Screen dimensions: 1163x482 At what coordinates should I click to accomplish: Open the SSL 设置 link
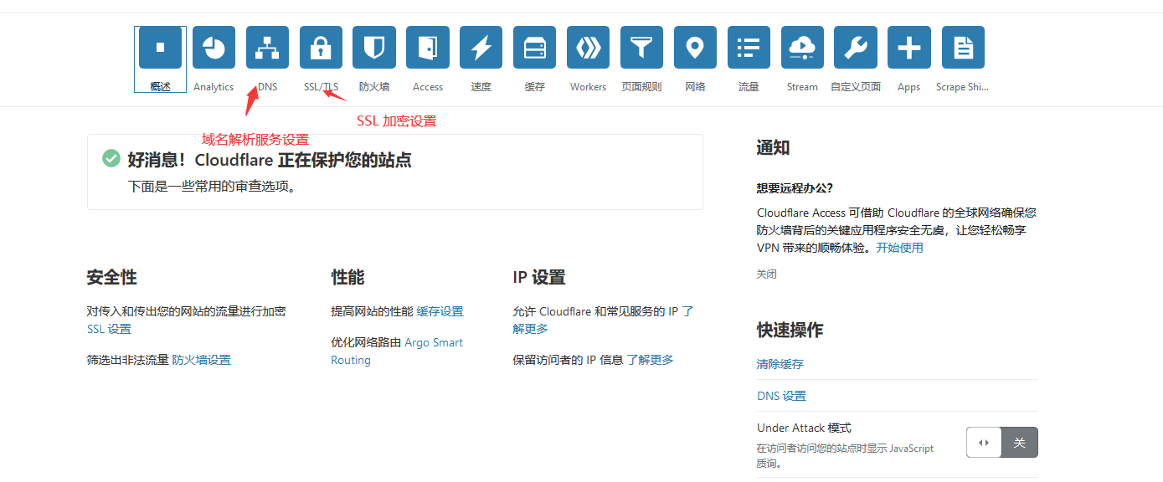click(x=109, y=329)
